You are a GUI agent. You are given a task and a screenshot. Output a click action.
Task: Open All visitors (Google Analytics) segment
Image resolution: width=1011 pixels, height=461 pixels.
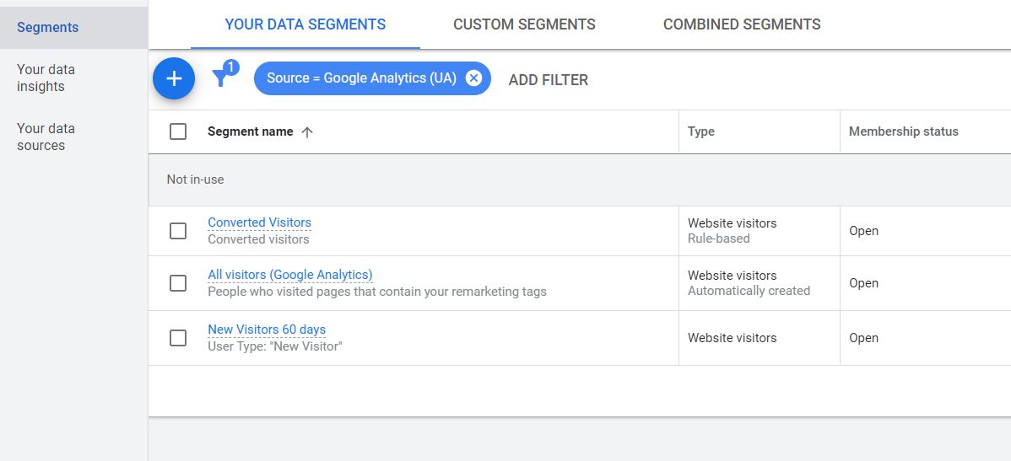(289, 275)
